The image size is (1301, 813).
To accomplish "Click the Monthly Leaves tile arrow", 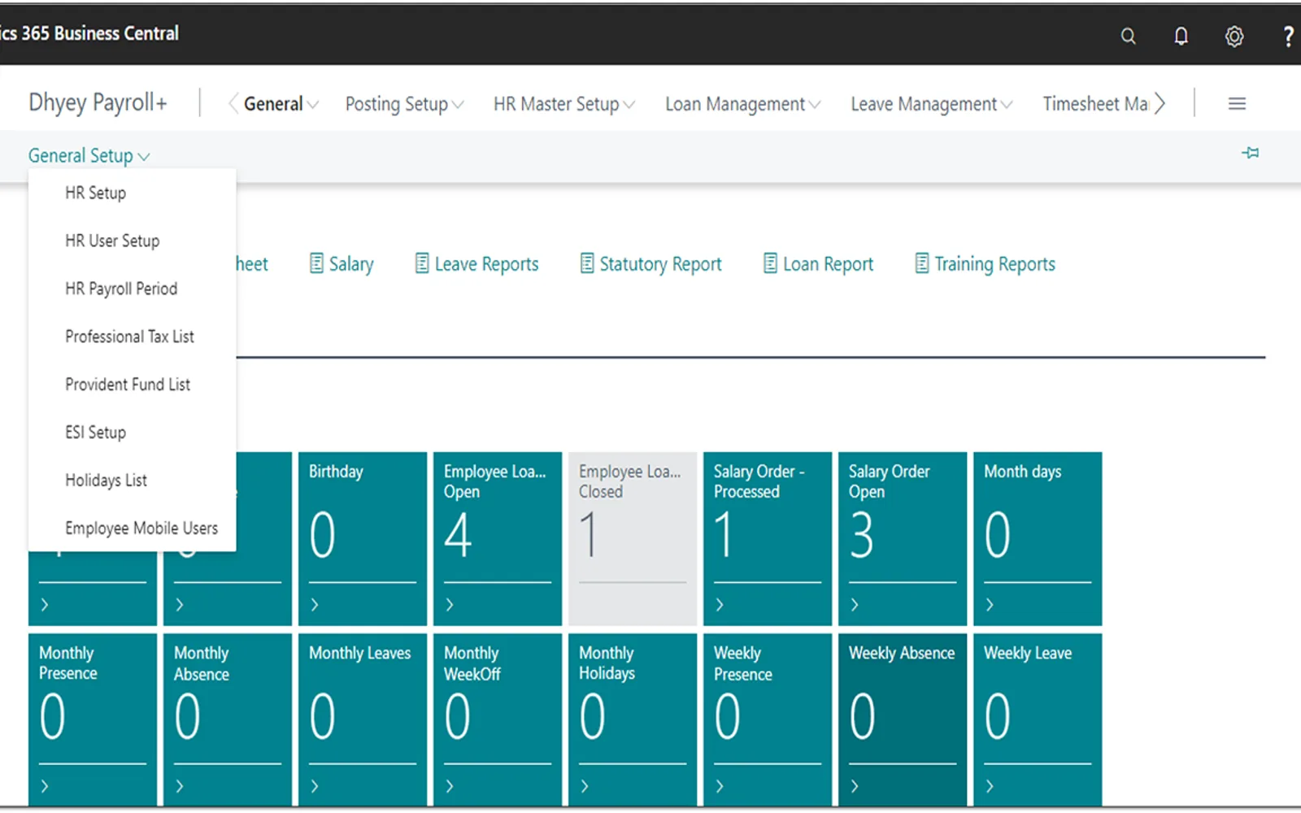I will click(315, 786).
